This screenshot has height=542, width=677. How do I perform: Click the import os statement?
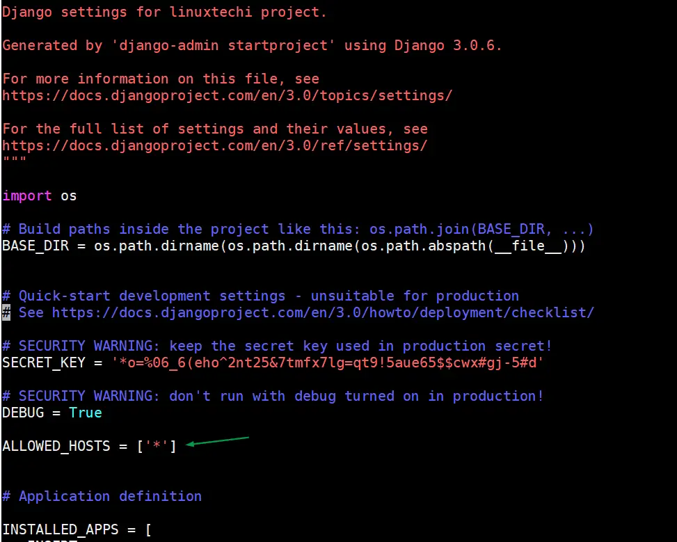(x=38, y=196)
